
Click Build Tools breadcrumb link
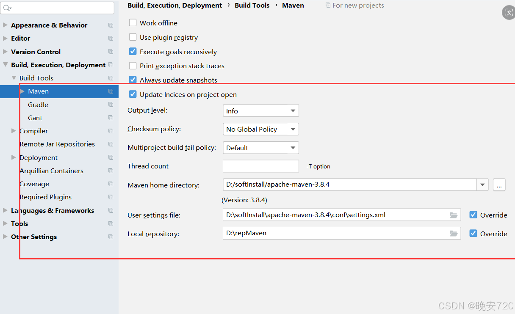click(252, 5)
